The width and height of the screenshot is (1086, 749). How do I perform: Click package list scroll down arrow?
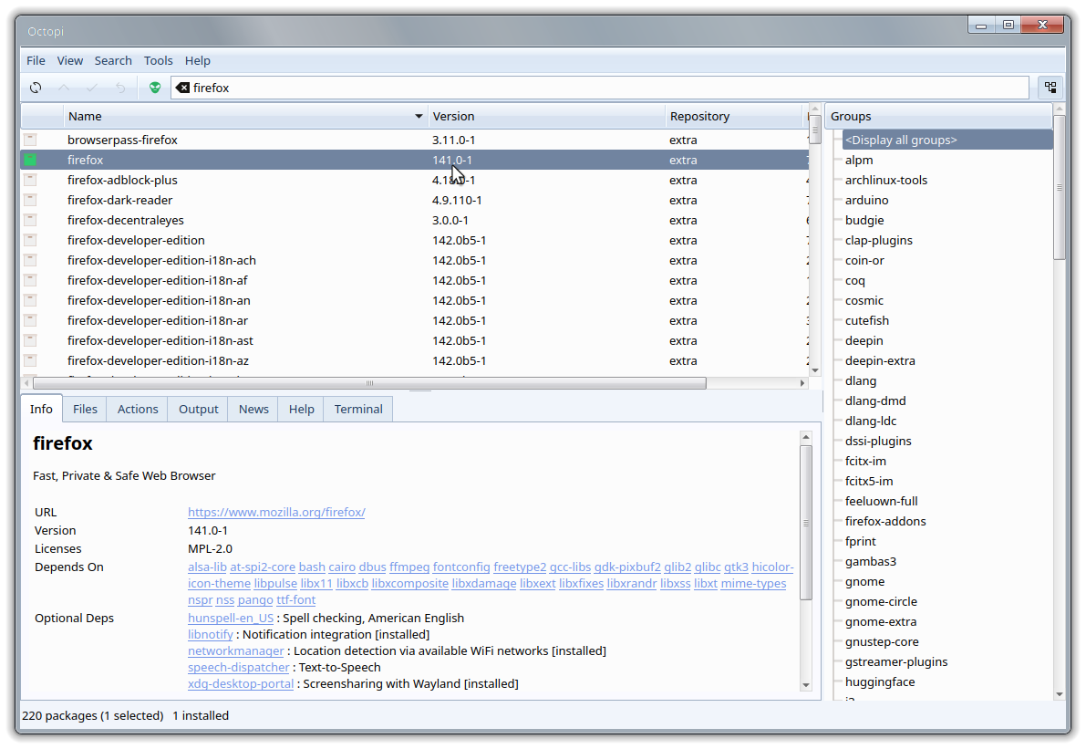(x=815, y=370)
